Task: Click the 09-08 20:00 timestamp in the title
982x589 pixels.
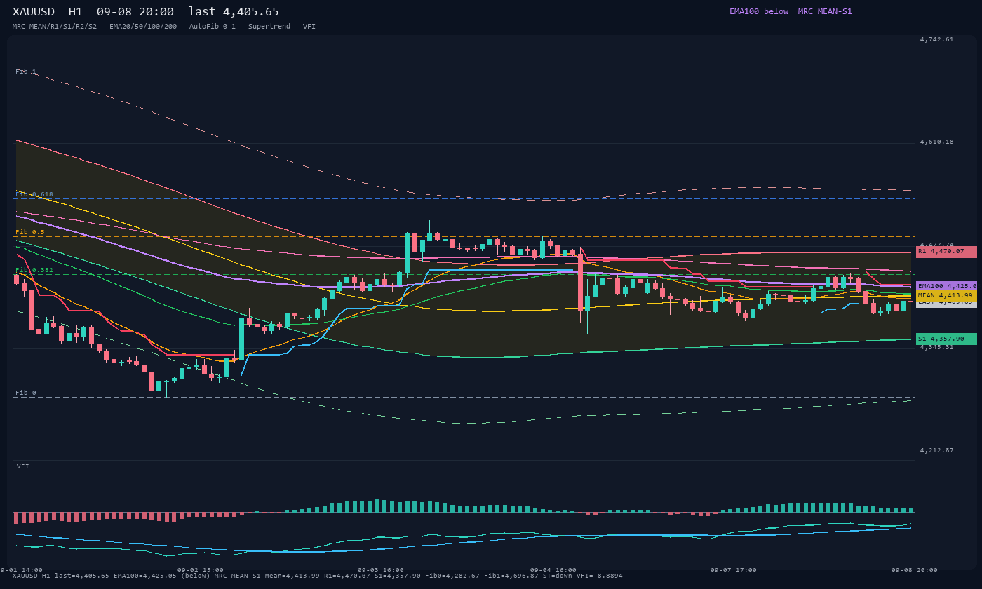Action: 135,11
